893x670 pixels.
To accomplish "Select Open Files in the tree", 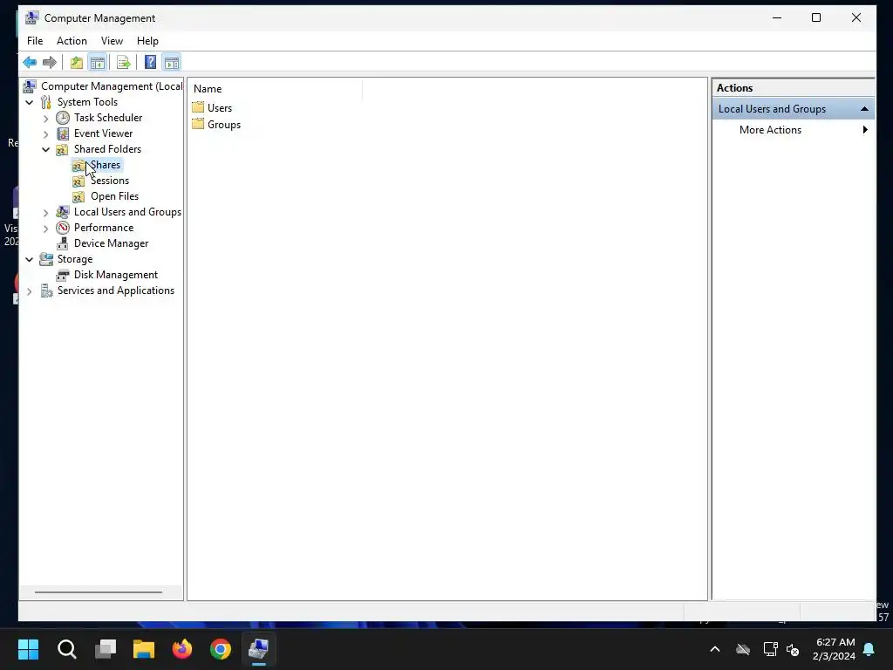I will (x=114, y=196).
